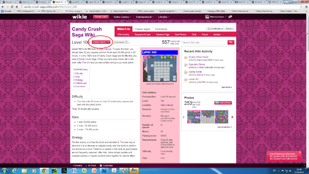Image resolution: width=309 pixels, height=174 pixels.
Task: Click the bookmark star in address bar
Action: (301, 7)
